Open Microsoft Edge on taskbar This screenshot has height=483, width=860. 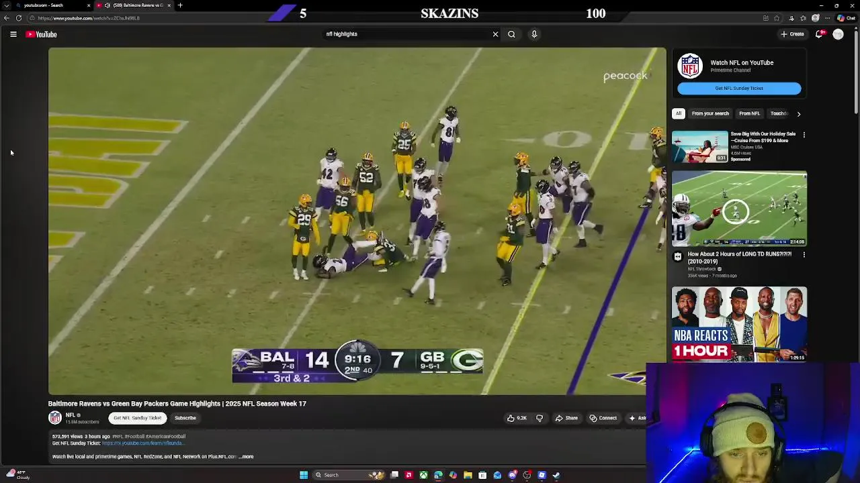438,475
